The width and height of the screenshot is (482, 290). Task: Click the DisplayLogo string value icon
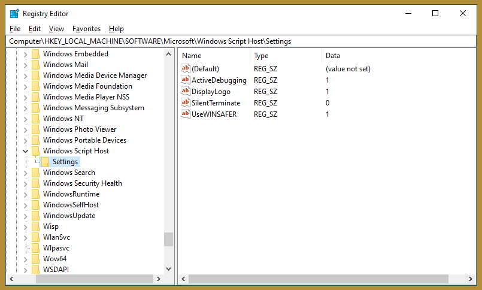pos(185,92)
